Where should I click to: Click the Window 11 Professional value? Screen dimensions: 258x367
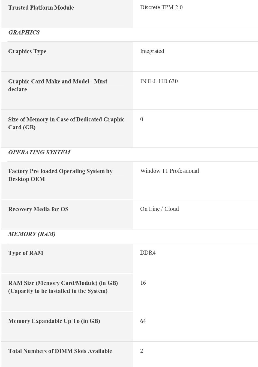coord(169,171)
